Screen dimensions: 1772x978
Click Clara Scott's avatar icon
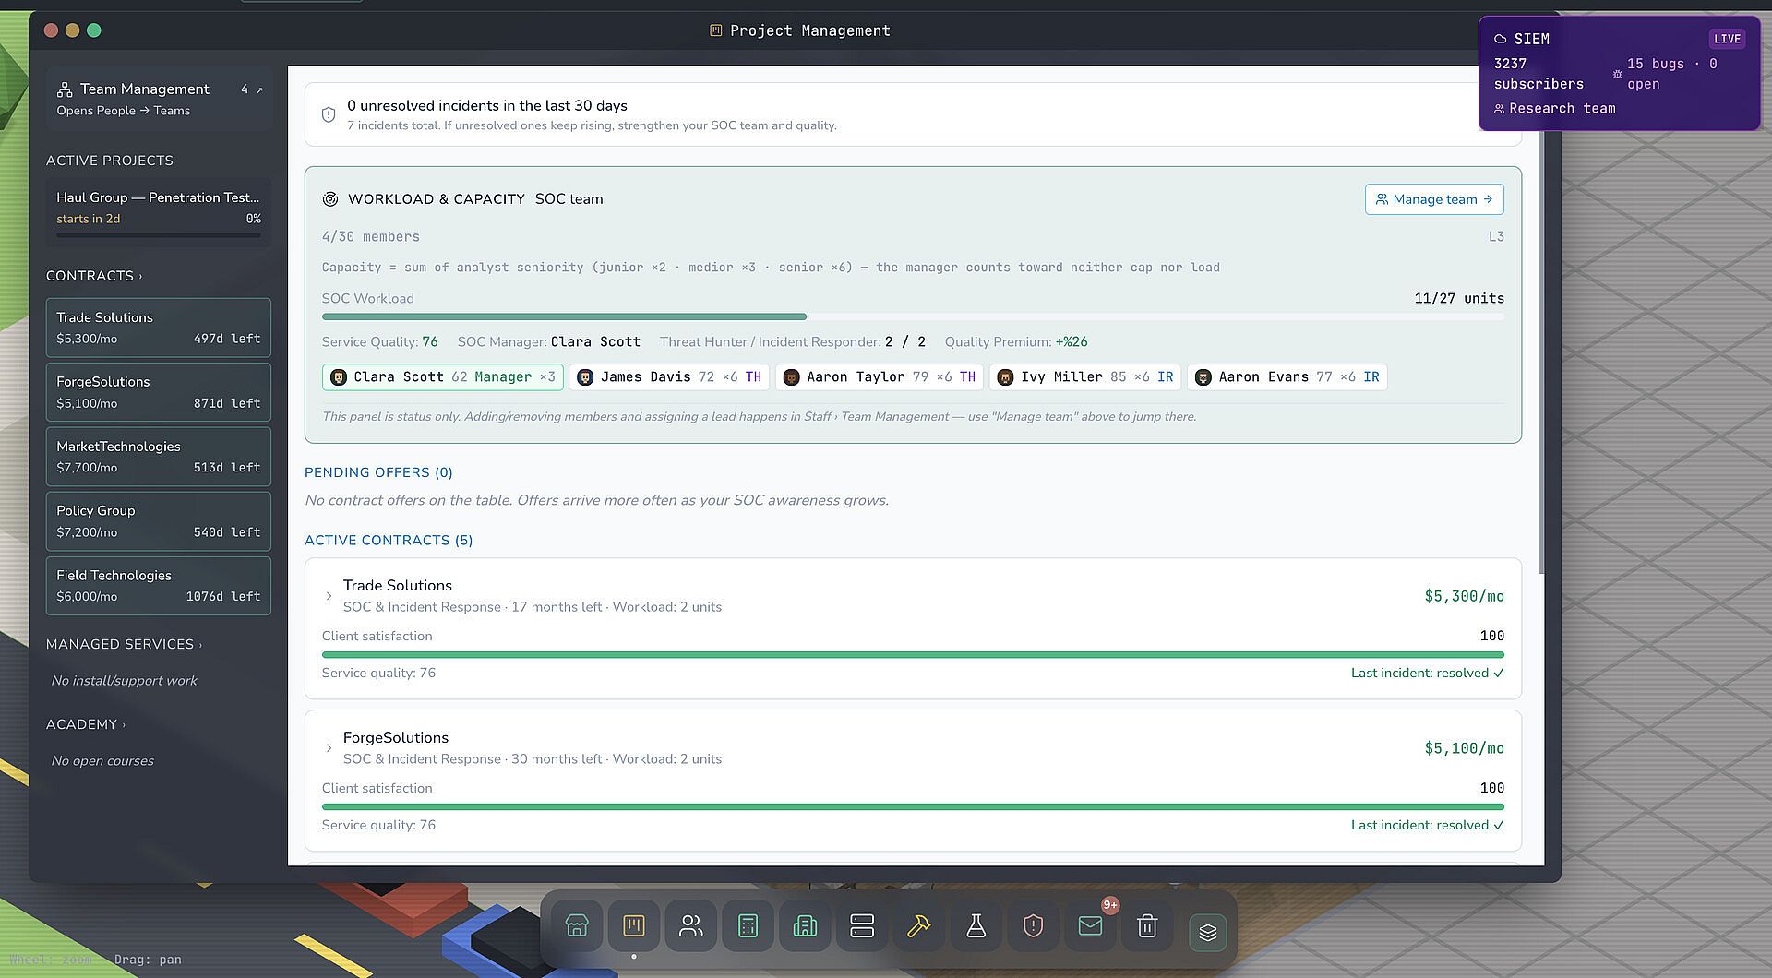339,377
